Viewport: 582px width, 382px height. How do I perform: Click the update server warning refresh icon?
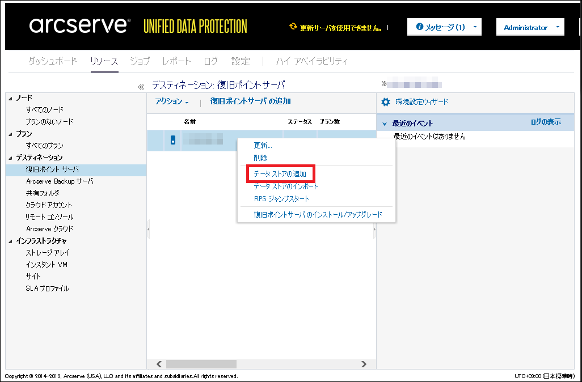point(293,26)
